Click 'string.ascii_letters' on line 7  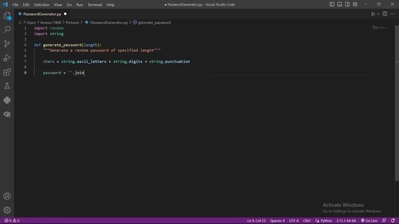click(x=84, y=62)
